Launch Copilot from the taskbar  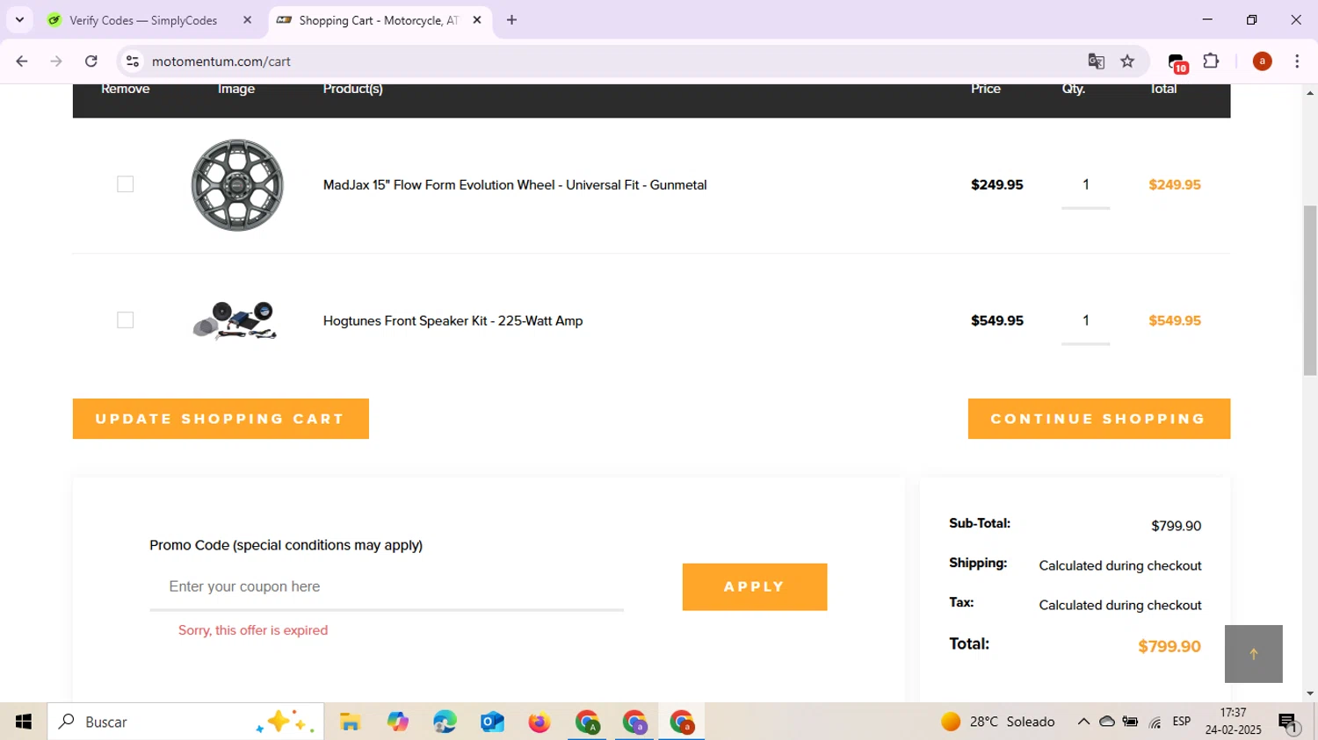point(398,722)
